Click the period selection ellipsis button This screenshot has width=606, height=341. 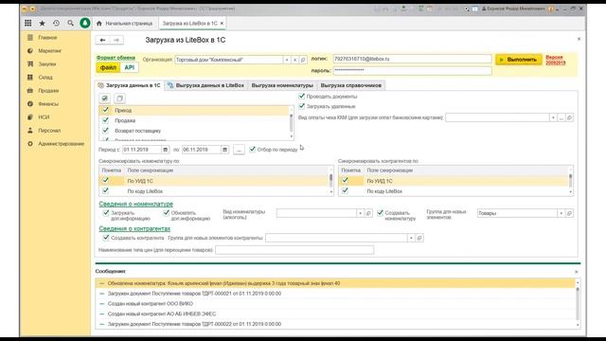pos(239,150)
